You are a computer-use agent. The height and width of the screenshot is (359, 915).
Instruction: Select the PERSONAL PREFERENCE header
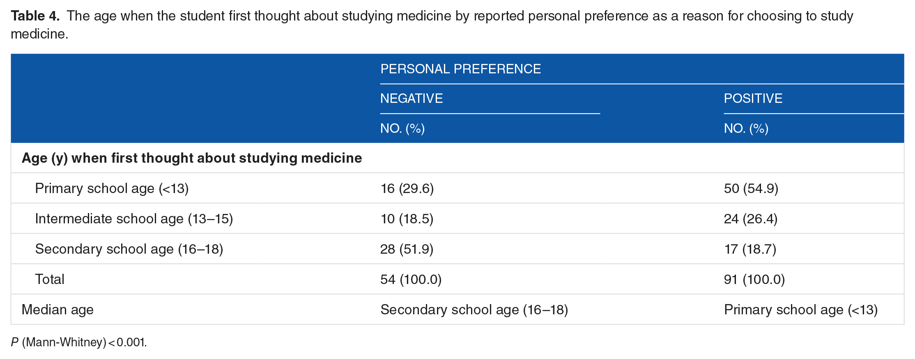point(460,69)
